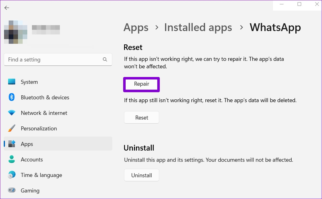Screen dimensions: 322x199
Task: Click the search magnifier icon
Action: point(105,59)
